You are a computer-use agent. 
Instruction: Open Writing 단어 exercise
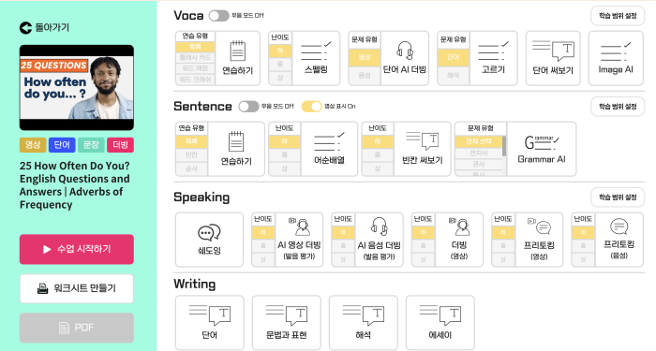210,322
